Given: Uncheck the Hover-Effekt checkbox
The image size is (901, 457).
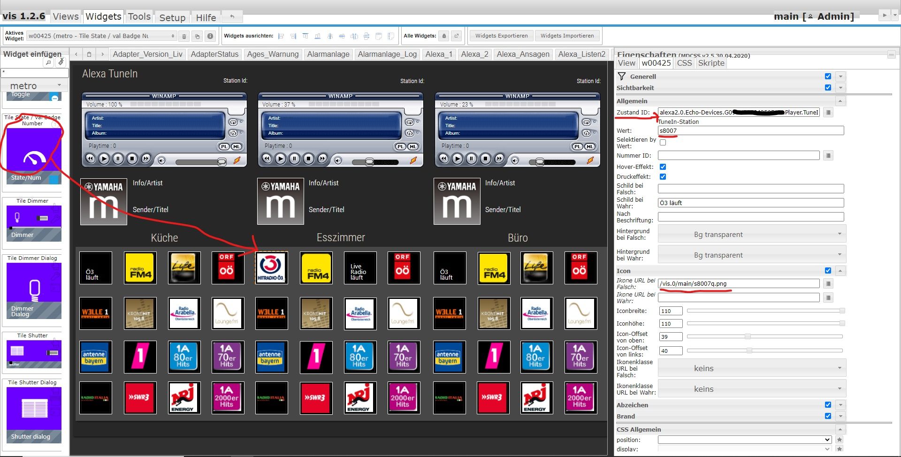Looking at the screenshot, I should coord(663,167).
